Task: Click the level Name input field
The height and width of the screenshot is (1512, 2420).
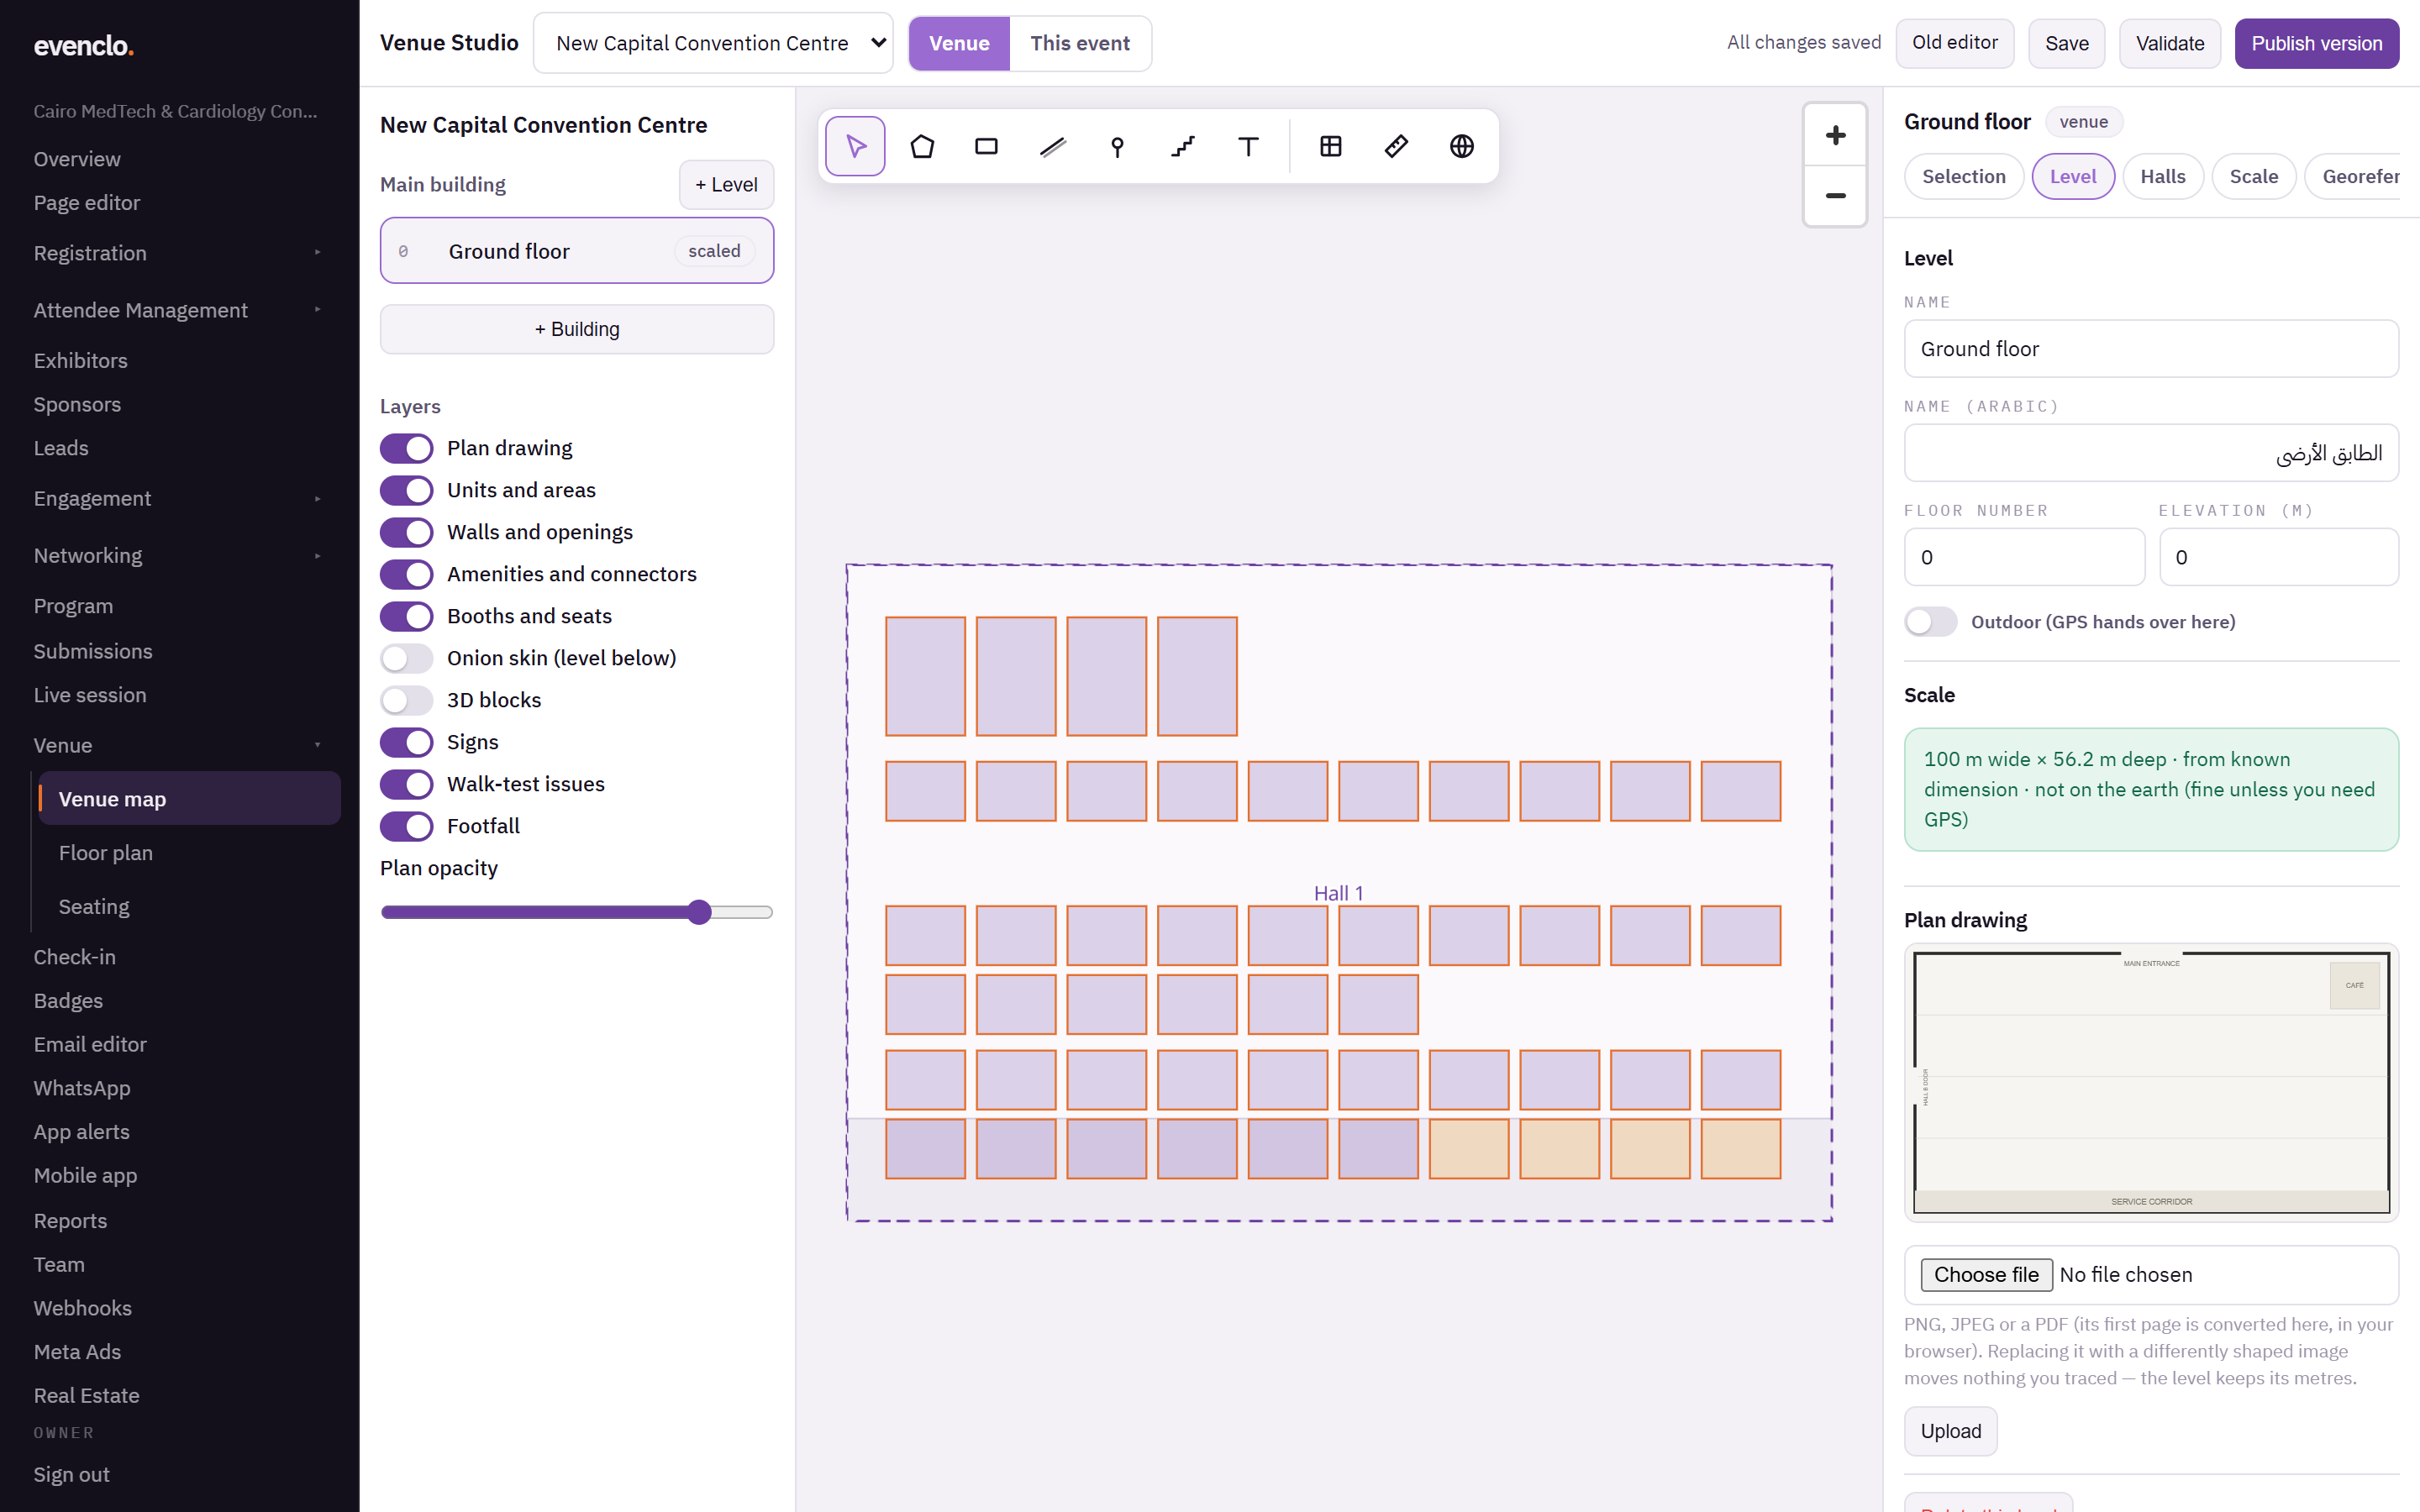Action: 2151,349
